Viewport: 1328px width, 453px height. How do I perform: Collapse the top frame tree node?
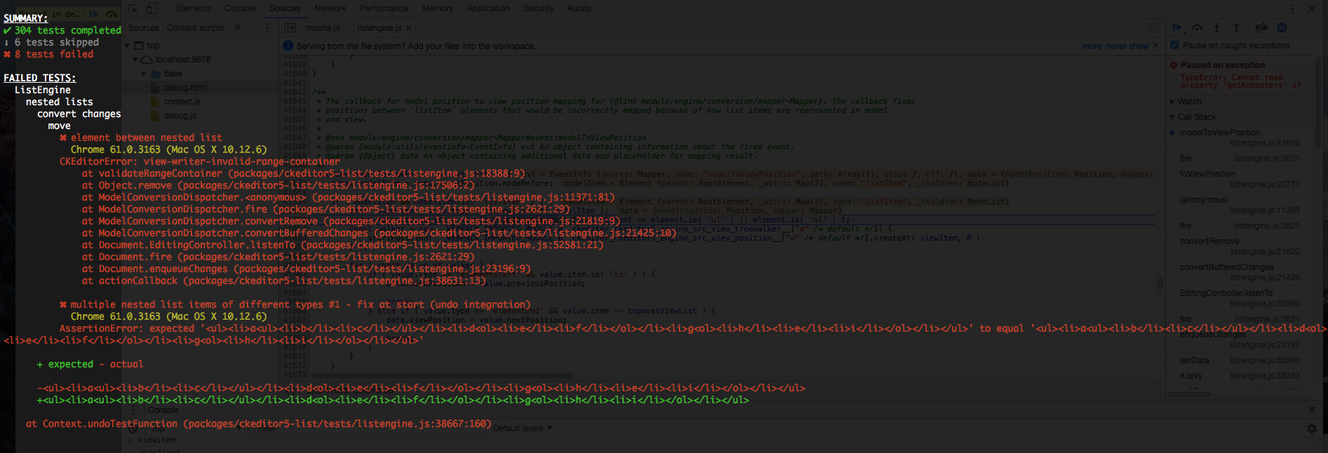pos(127,46)
